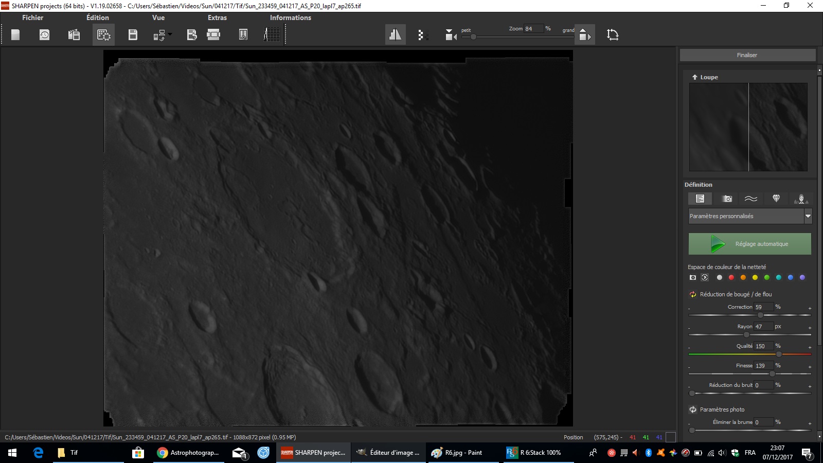Toggle the Paramètres photo section

point(693,409)
